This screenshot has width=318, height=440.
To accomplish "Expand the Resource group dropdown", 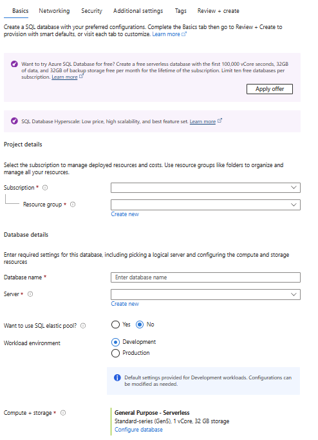I will [x=205, y=205].
